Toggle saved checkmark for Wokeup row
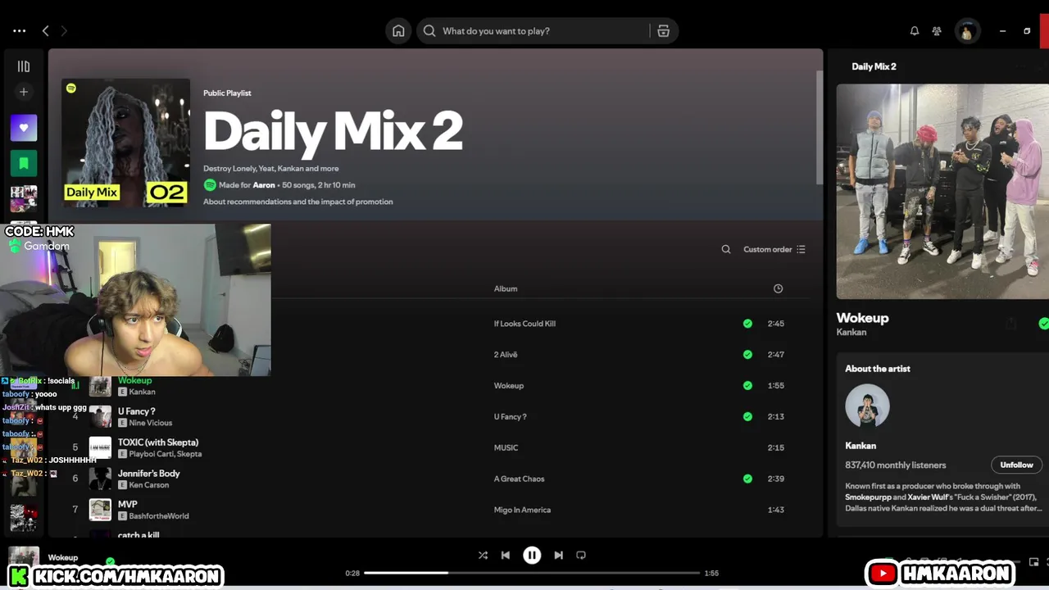 [x=747, y=385]
